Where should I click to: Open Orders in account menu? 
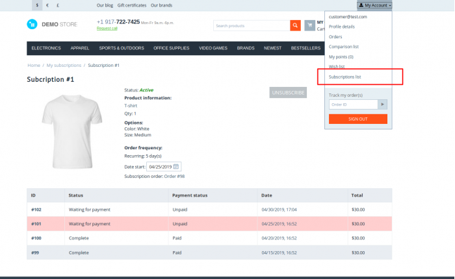pyautogui.click(x=335, y=37)
